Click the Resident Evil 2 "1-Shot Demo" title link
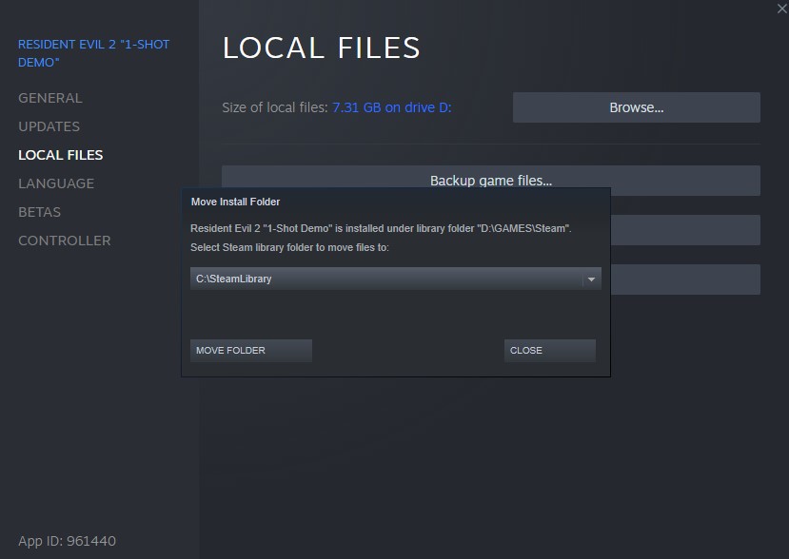Viewport: 789px width, 559px height. 93,53
